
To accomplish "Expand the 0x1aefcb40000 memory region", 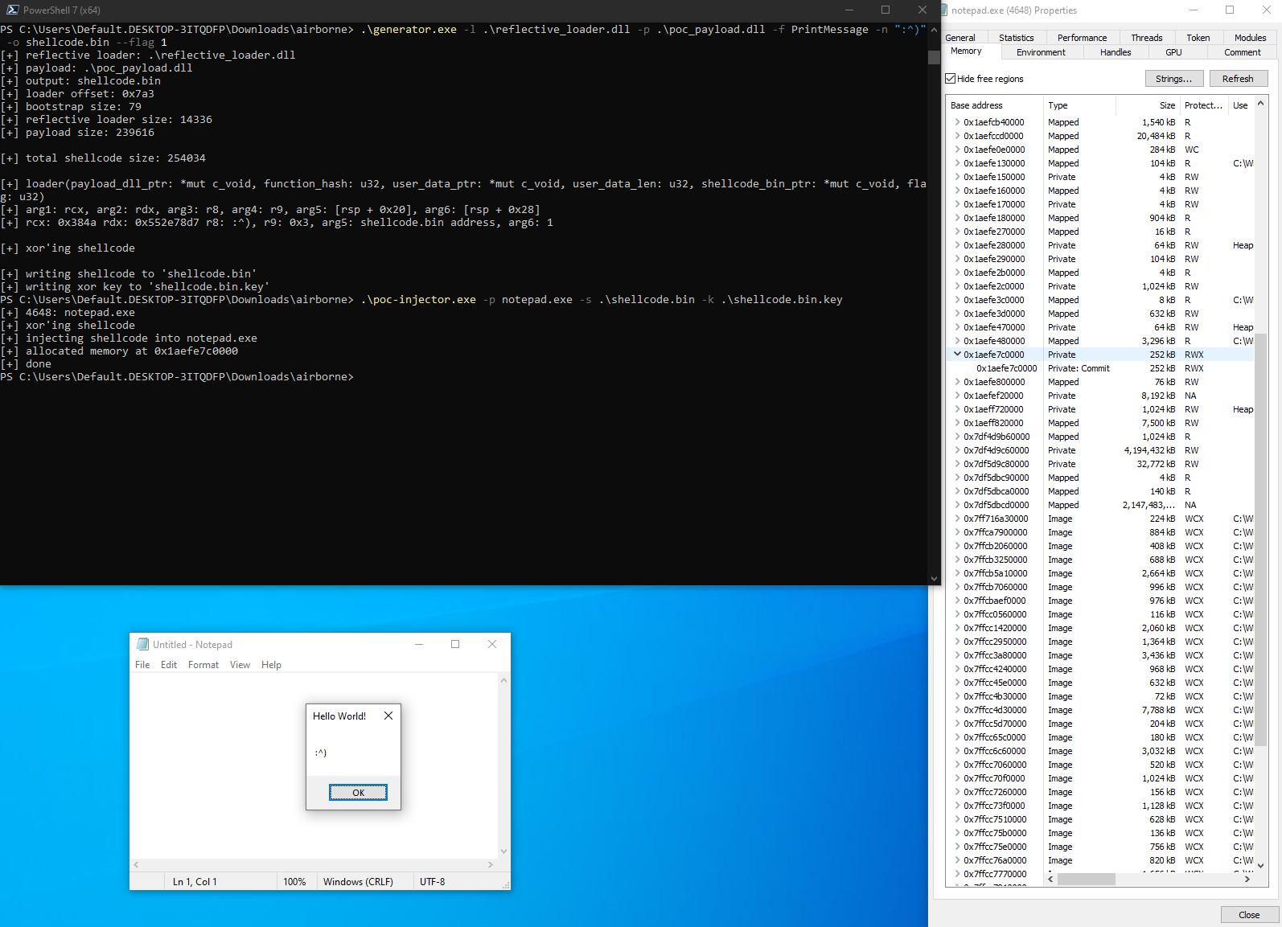I will pos(957,122).
